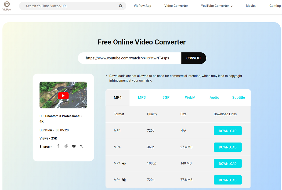This screenshot has height=190, width=282.
Task: Download the MP4 720p N/A file
Action: (x=227, y=131)
